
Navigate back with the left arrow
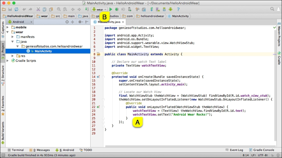73,9
